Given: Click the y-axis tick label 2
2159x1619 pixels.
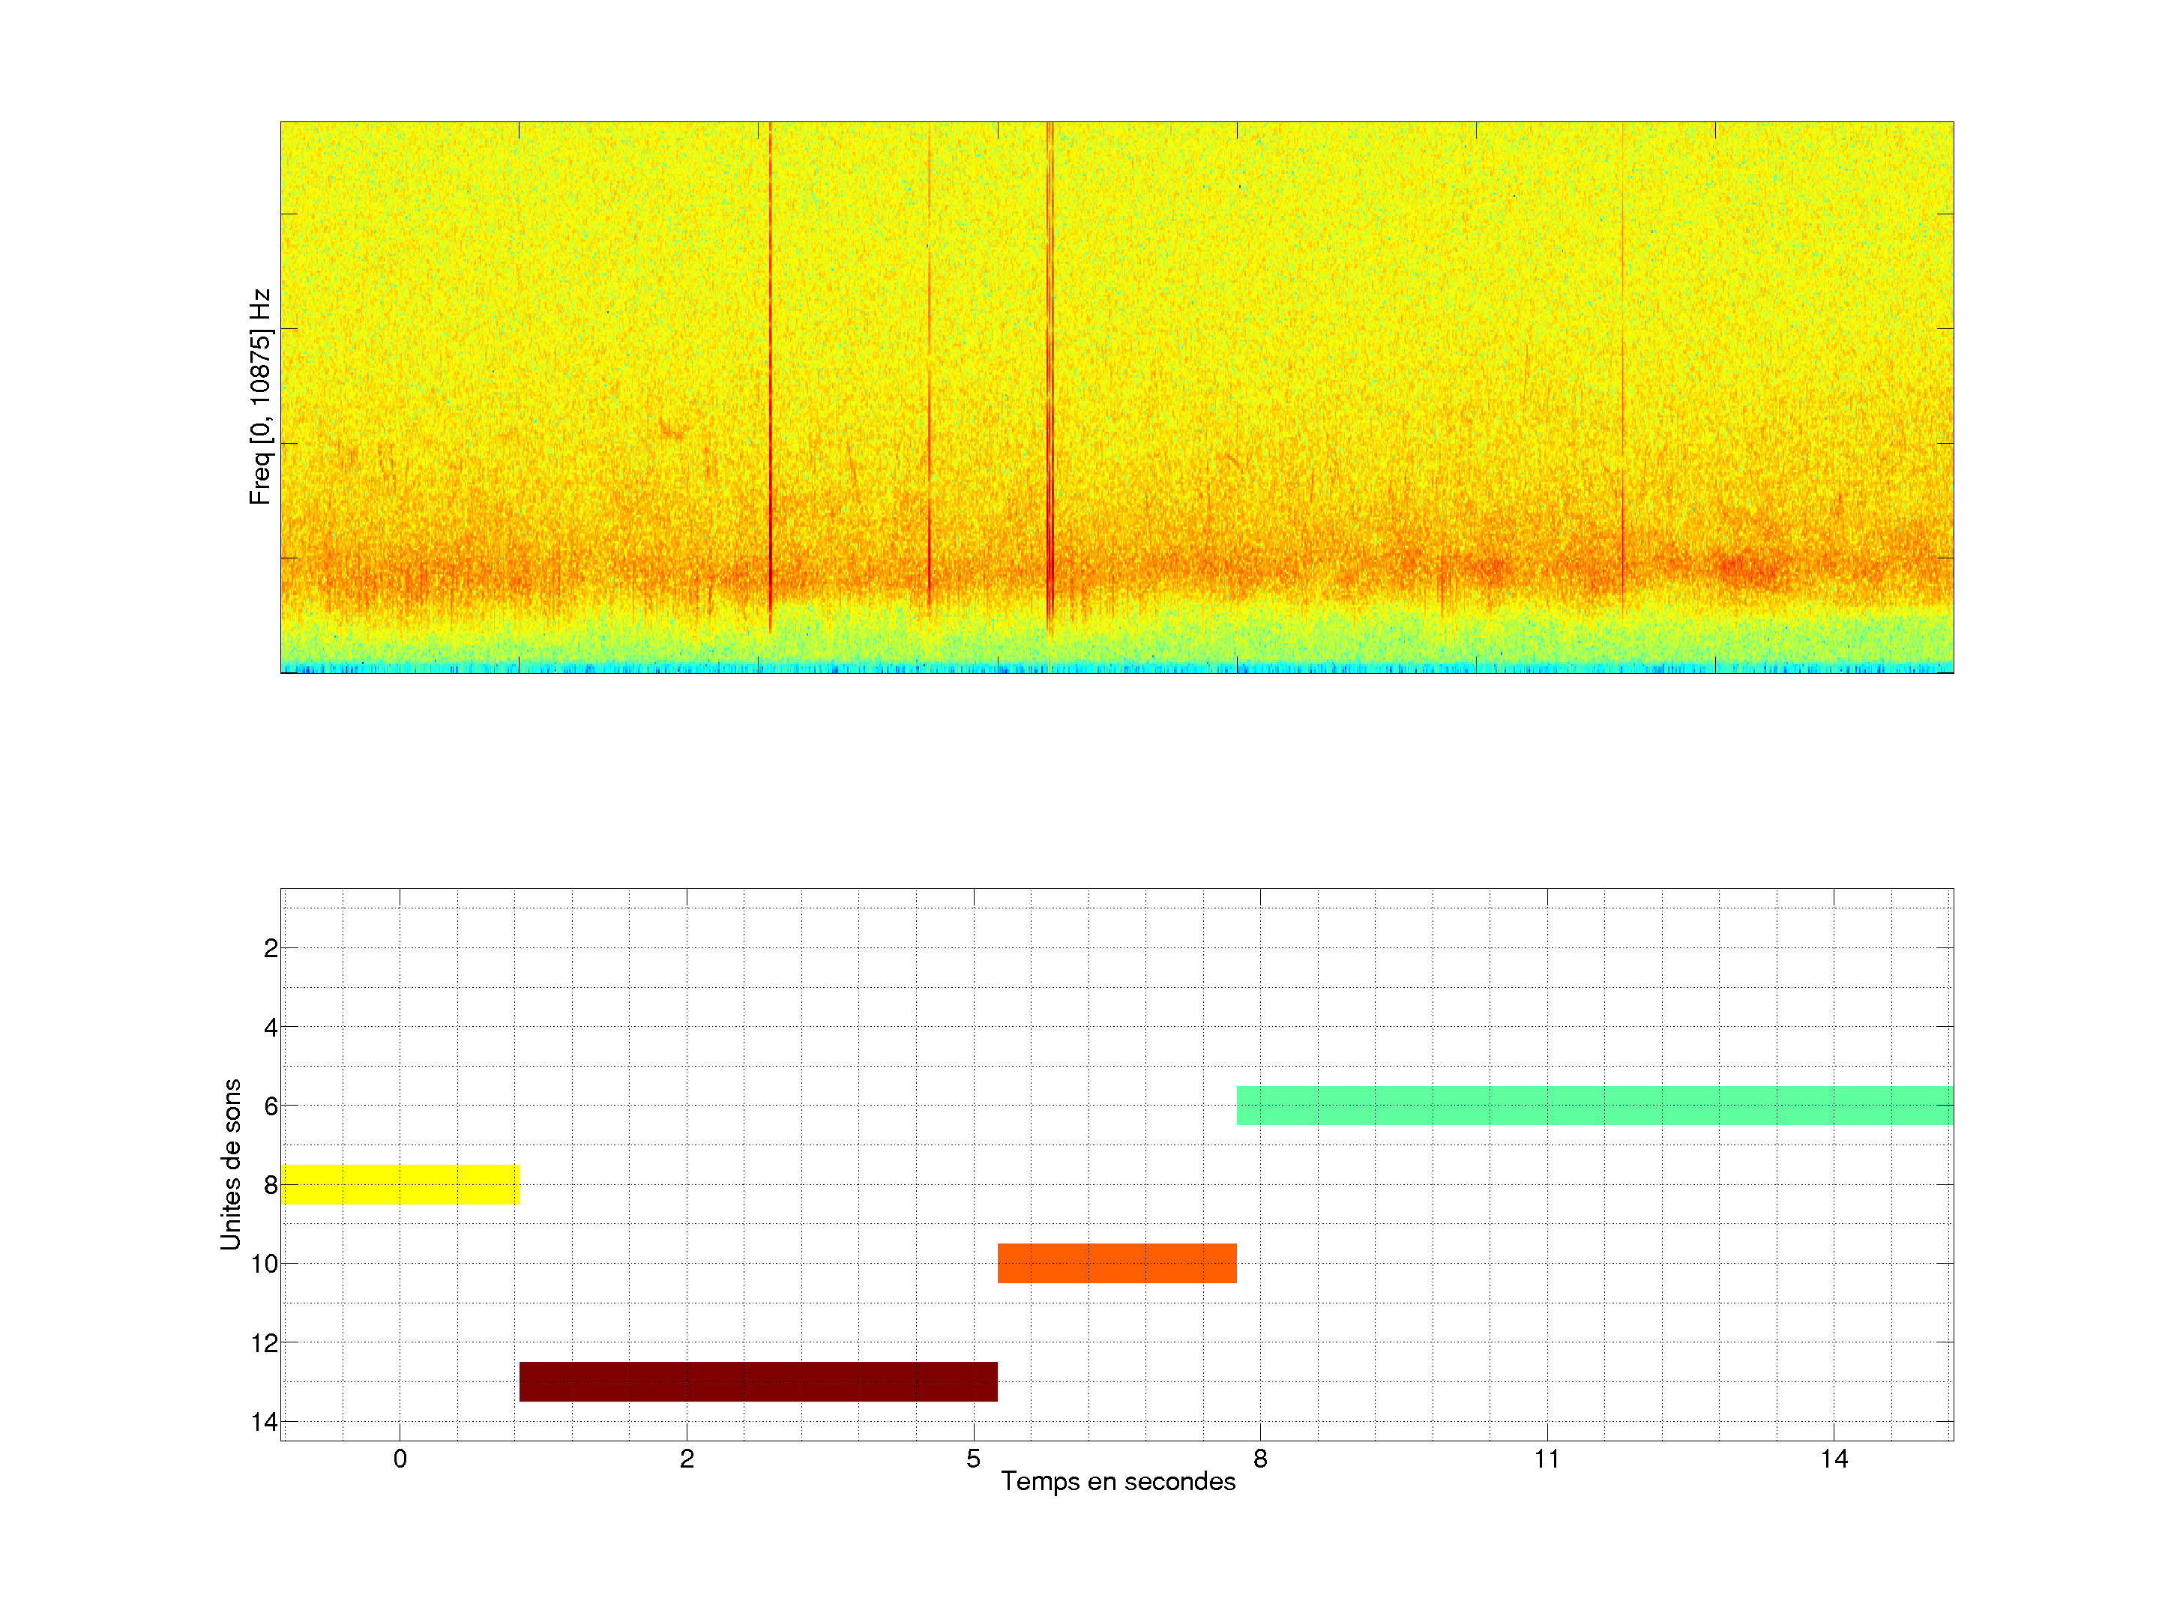Looking at the screenshot, I should tap(271, 949).
